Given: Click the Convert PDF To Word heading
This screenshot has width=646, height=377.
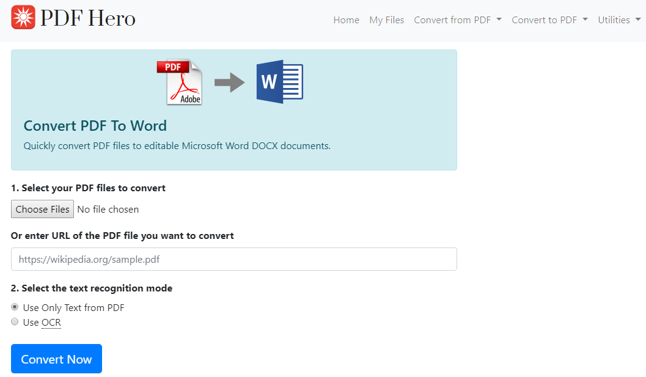Looking at the screenshot, I should click(95, 126).
